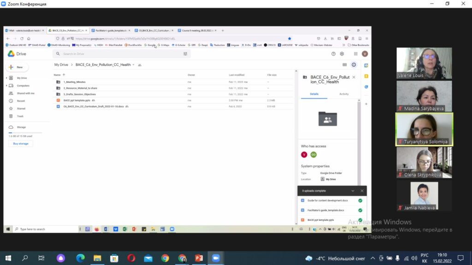Open the Google apps grid
Screen dimensions: 472x265
(x=355, y=54)
